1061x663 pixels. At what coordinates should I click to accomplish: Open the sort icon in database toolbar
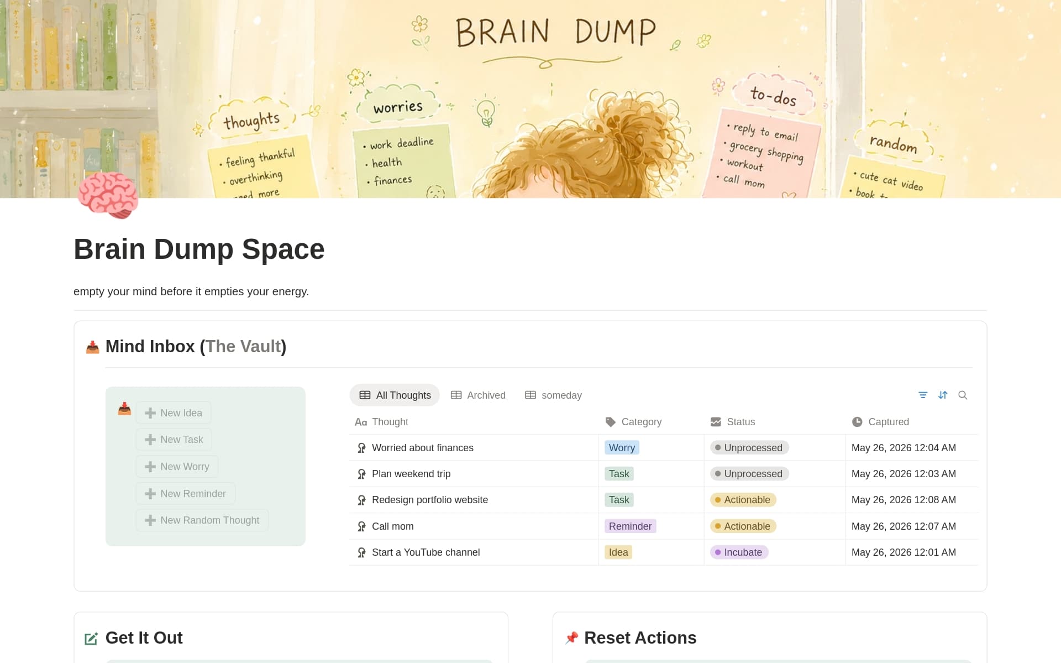pyautogui.click(x=943, y=395)
